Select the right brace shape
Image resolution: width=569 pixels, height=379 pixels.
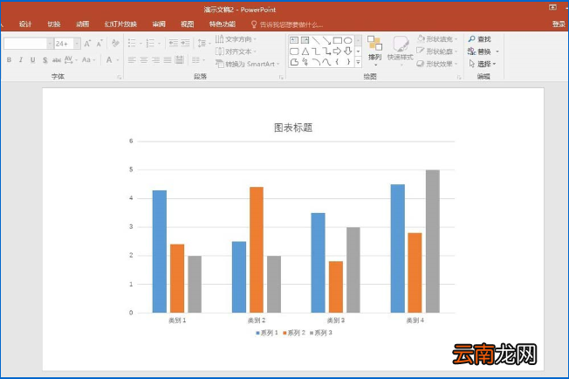[348, 62]
